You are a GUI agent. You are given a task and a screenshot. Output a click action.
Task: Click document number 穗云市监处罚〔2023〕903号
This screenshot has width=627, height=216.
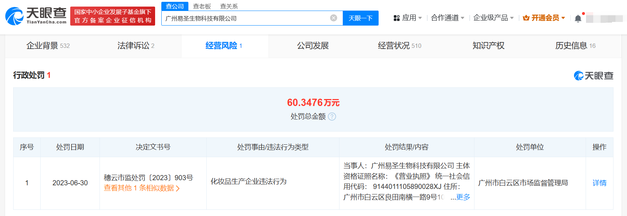tap(149, 178)
